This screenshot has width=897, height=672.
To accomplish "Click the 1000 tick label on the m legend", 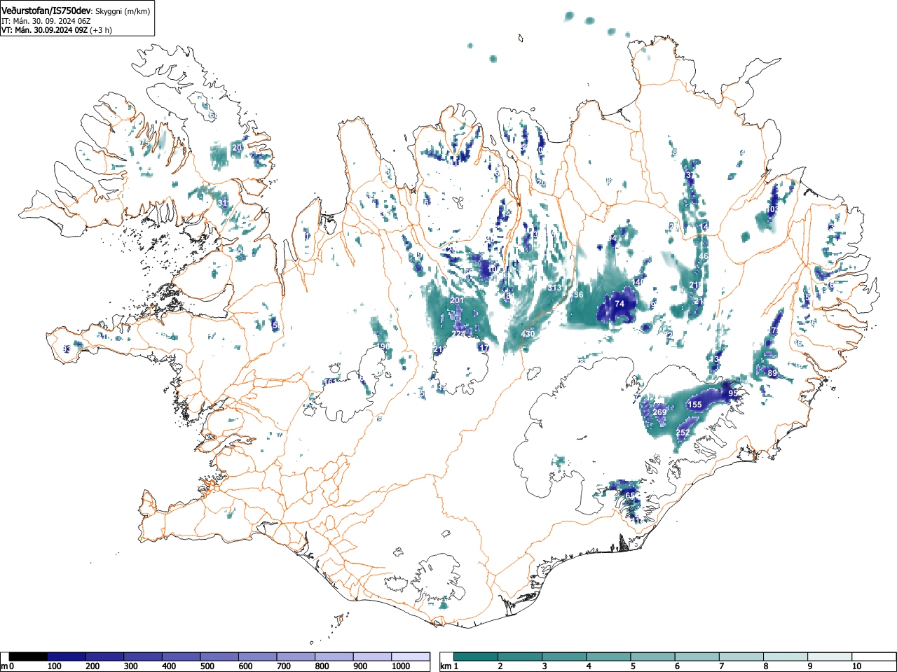I will tap(401, 666).
